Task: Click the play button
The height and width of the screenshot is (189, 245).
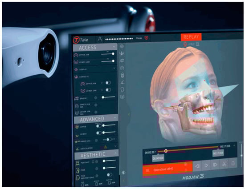Action: click(x=206, y=165)
